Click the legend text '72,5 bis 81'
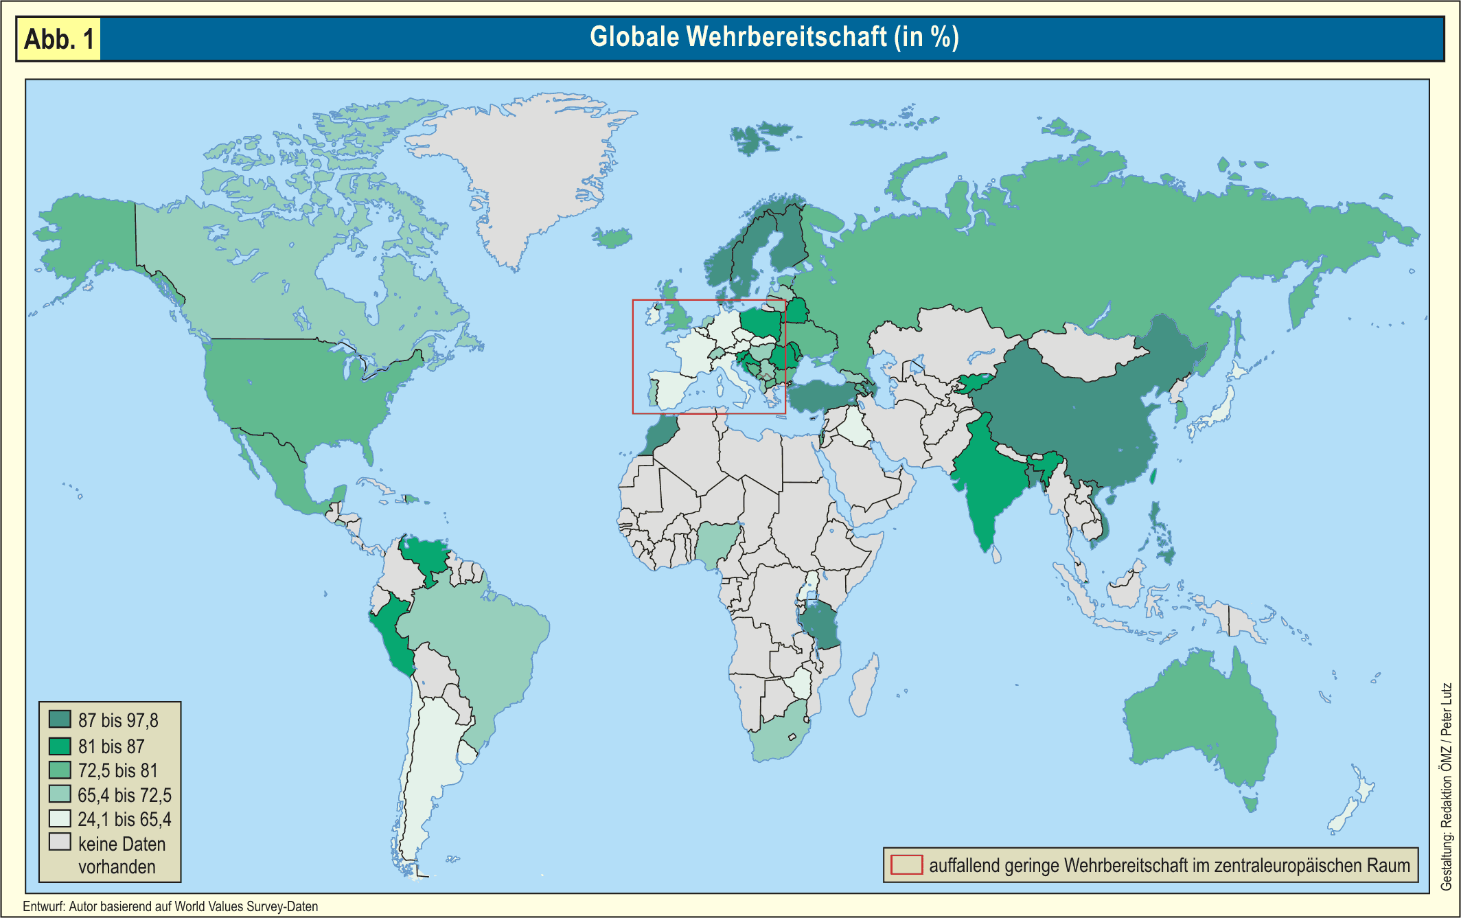Viewport: 1461px width, 918px height. 118,770
